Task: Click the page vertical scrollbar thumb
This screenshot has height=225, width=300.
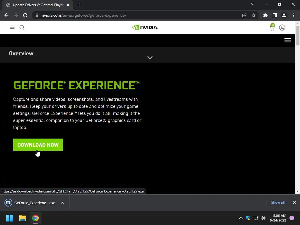Action: coord(297,35)
